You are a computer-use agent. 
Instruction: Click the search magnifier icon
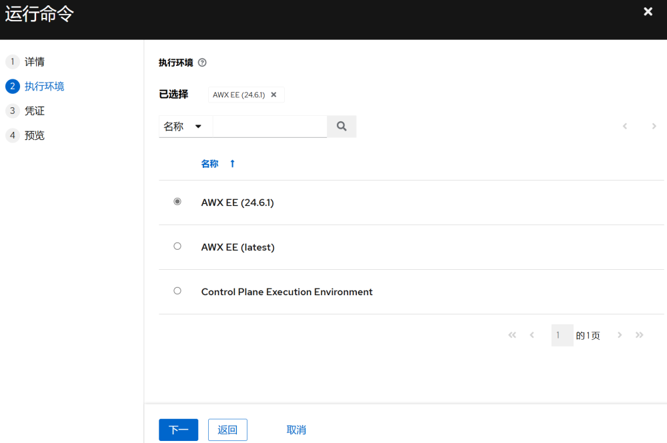click(342, 126)
